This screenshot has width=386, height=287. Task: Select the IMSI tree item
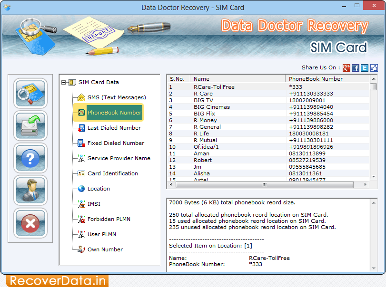94,204
